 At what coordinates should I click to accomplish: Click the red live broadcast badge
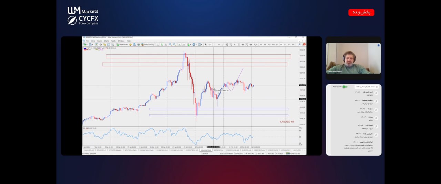click(x=361, y=12)
